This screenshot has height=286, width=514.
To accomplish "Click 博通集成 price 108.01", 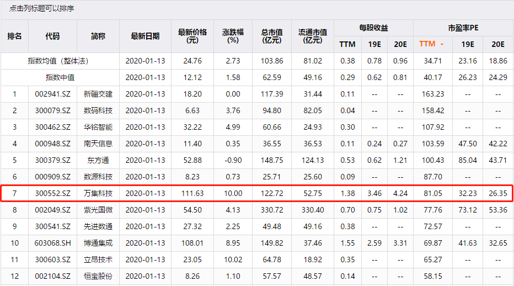I will click(192, 243).
